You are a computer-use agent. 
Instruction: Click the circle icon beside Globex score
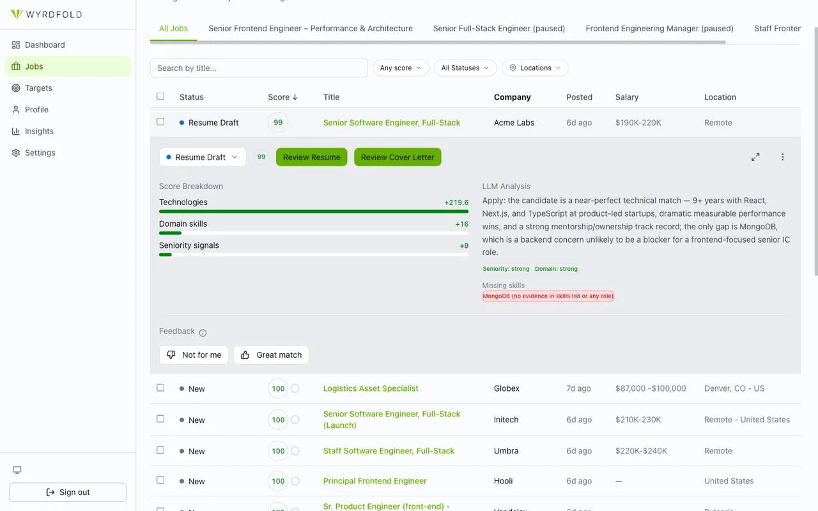[295, 388]
